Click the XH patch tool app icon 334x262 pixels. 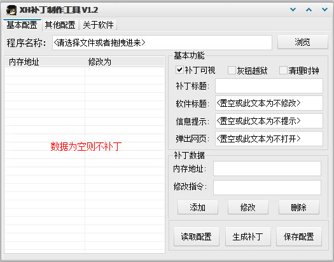[x=11, y=10]
